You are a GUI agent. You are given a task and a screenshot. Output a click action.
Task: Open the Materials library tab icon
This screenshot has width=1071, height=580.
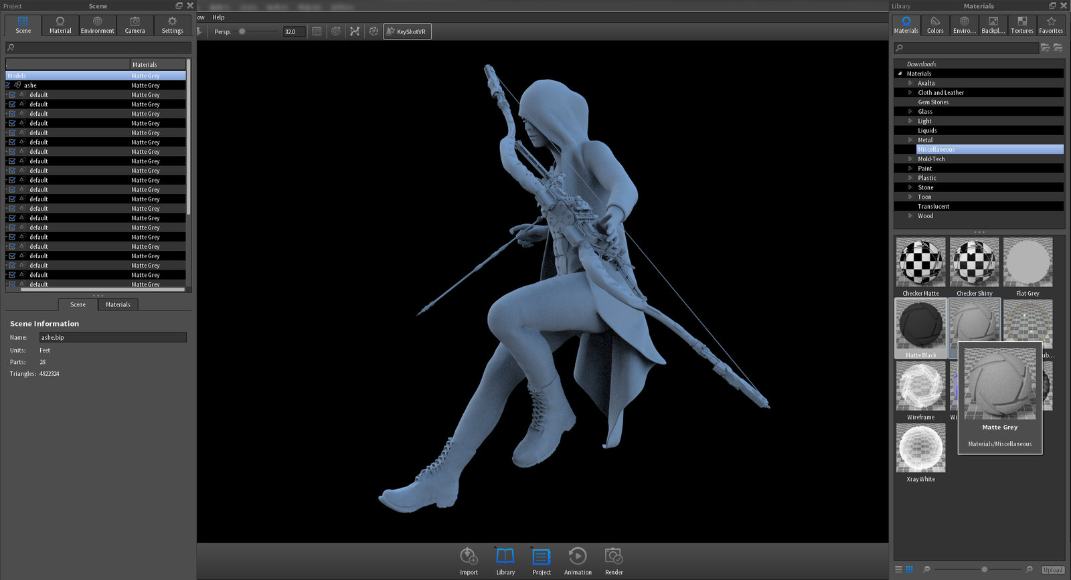(906, 25)
